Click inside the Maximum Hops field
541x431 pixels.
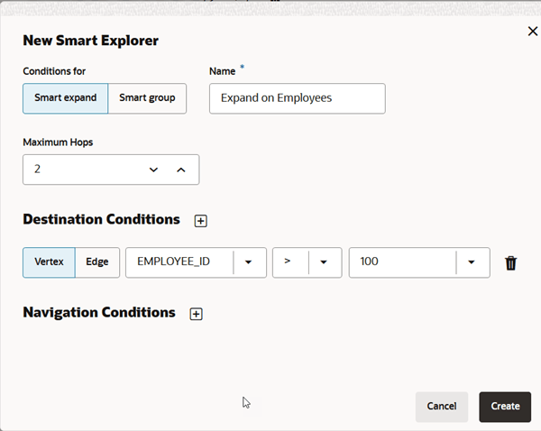[x=81, y=170]
